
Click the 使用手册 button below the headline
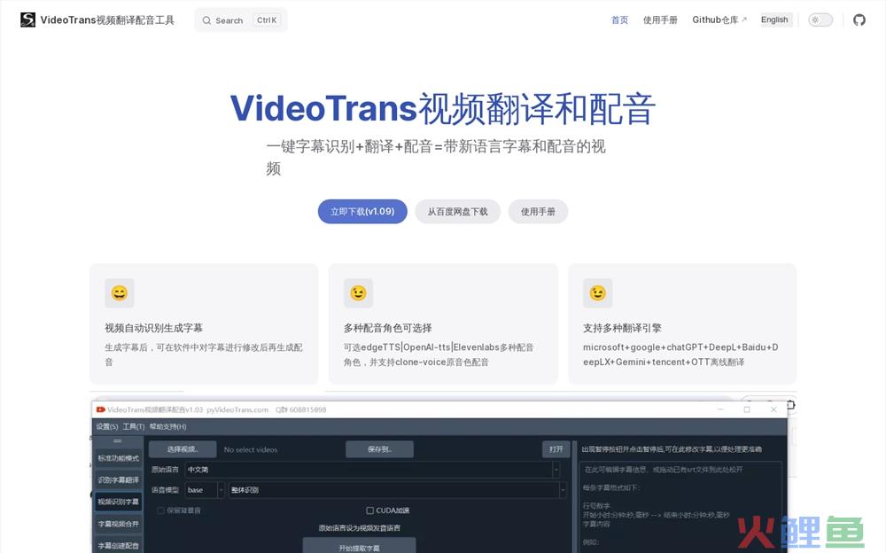pyautogui.click(x=538, y=212)
